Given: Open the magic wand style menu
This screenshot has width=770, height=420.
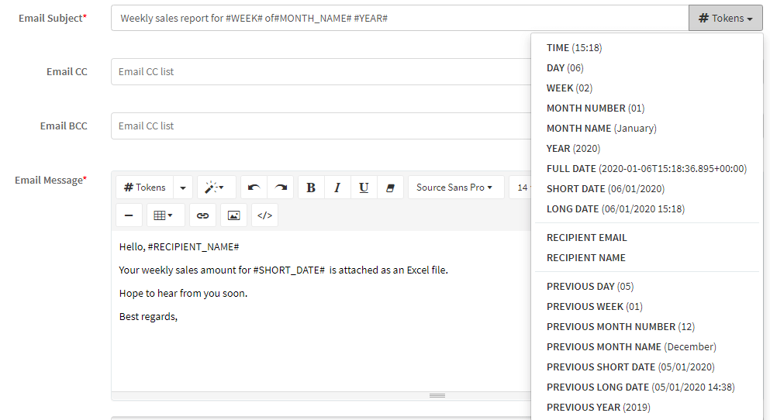Looking at the screenshot, I should pos(216,188).
